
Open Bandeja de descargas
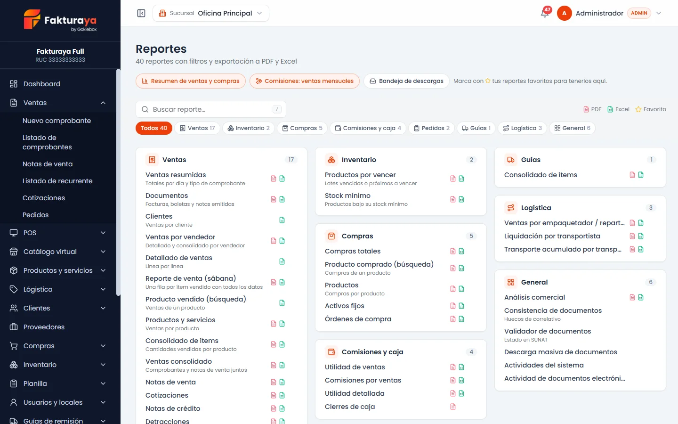coord(406,81)
